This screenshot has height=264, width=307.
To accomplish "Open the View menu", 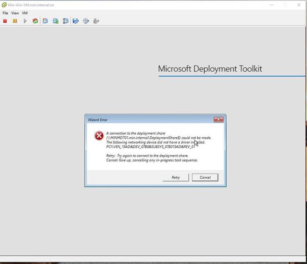I will [15, 13].
